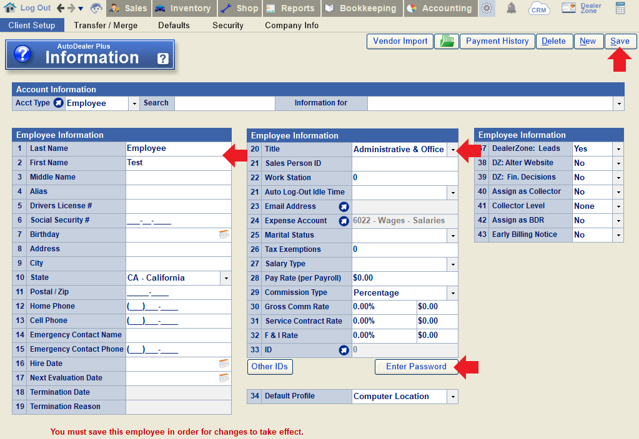Click the Pay Rate (per Payroll) field

(x=405, y=278)
